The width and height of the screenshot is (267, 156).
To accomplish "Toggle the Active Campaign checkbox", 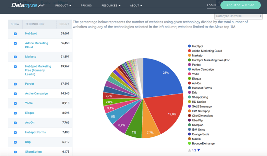I will [15, 94].
